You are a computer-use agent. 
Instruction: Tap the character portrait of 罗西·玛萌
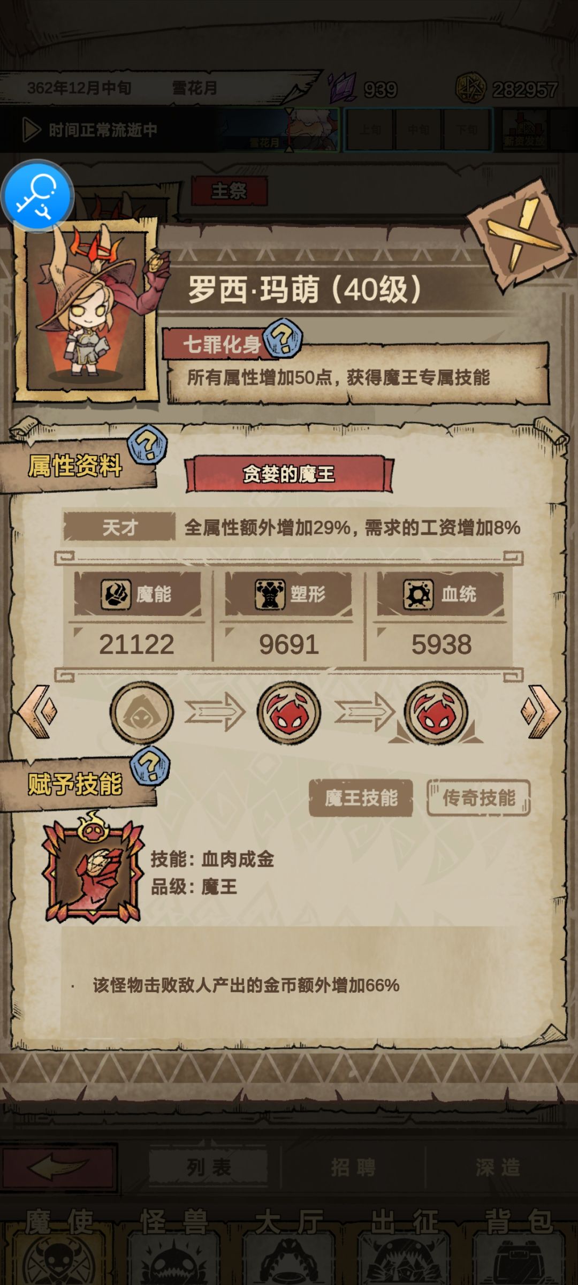[x=87, y=309]
